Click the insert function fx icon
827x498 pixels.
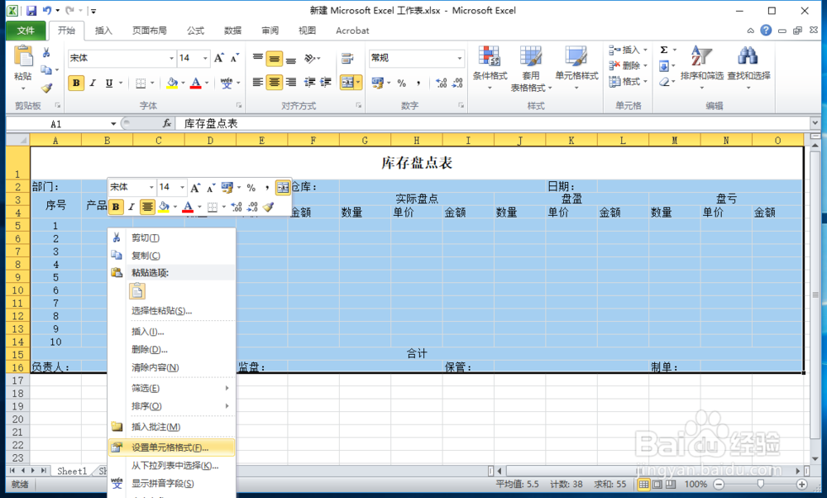coord(167,123)
